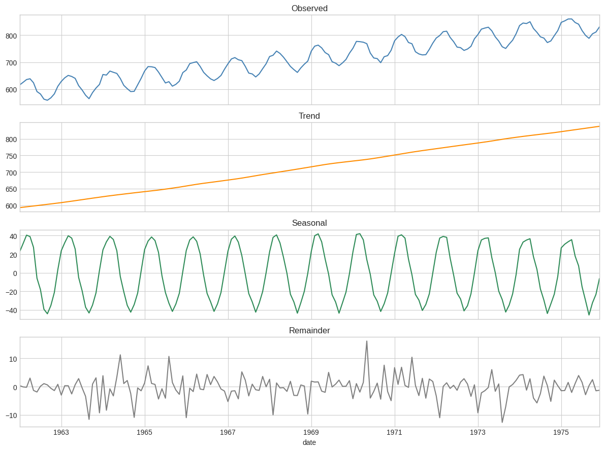Image resolution: width=604 pixels, height=451 pixels.
Task: Click the 600 tick on Observed y-axis
Action: 11,90
